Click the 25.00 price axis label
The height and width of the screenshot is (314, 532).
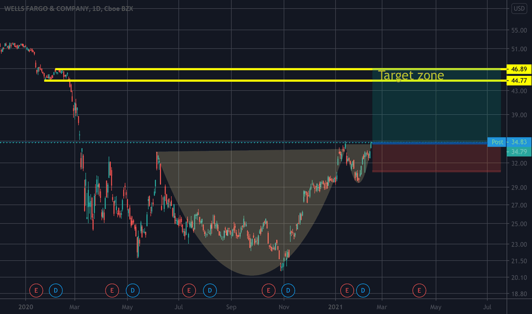[519, 224]
